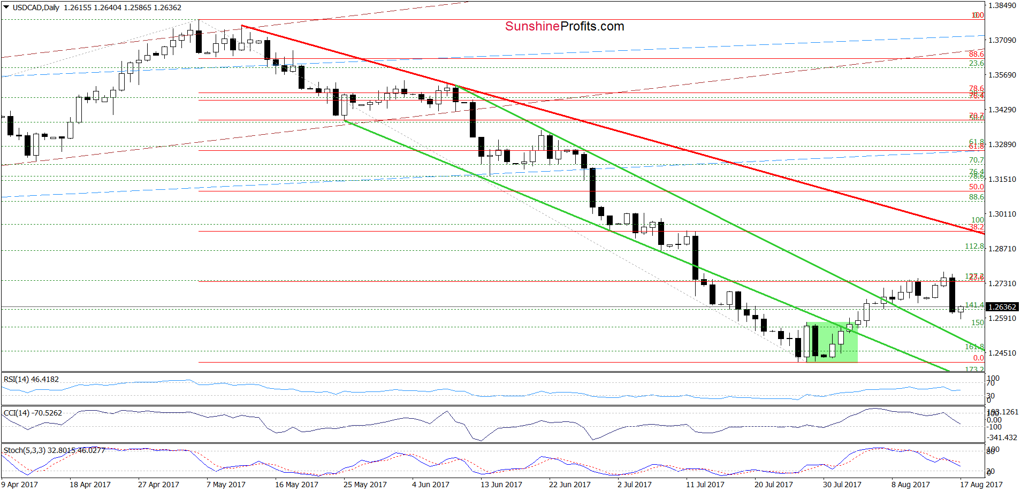Click the USDCAD,Daily chart title
Image resolution: width=1021 pixels, height=492 pixels.
36,7
